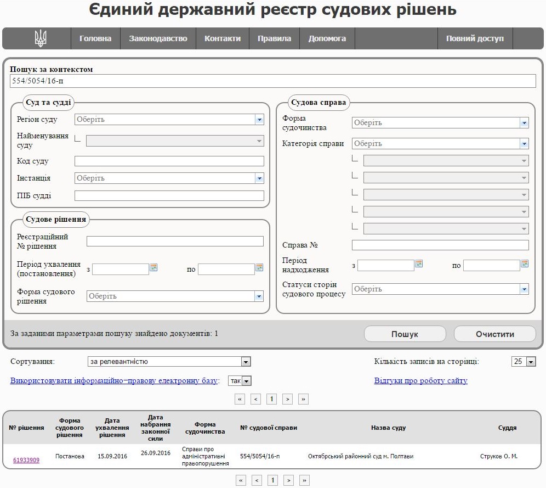Open decision number 61933909 link
This screenshot has width=546, height=488.
coord(26,460)
